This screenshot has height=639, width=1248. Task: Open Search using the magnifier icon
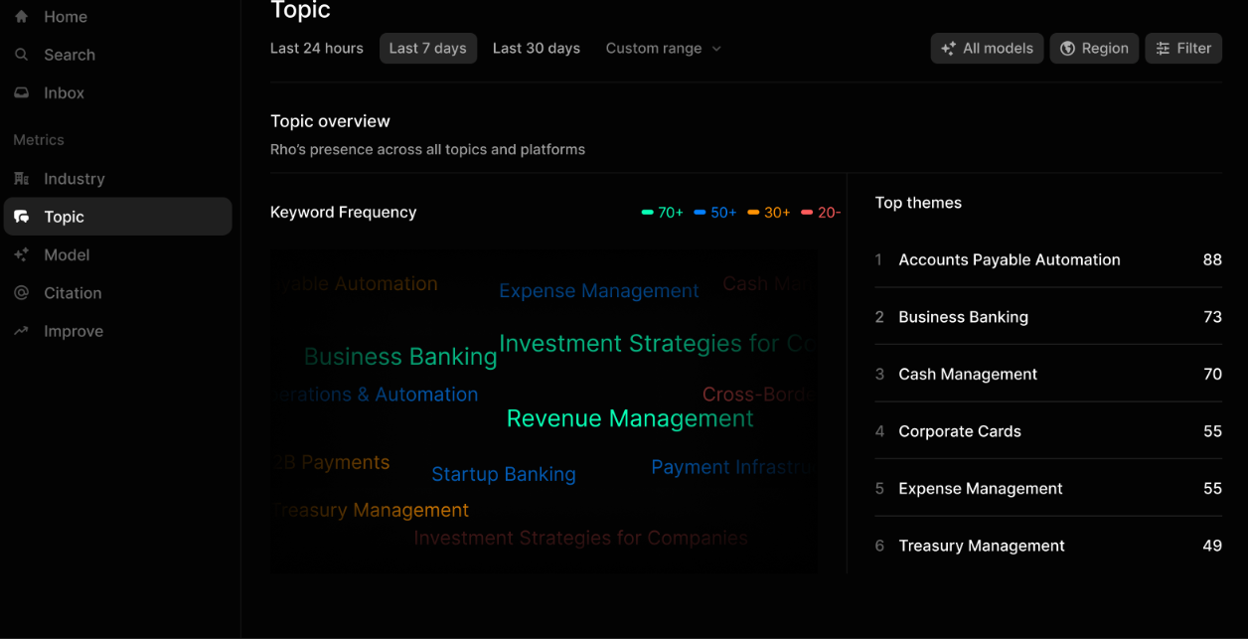(x=21, y=55)
